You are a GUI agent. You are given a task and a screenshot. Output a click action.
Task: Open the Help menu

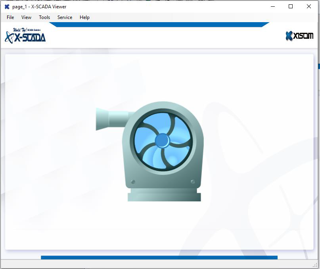pyautogui.click(x=84, y=17)
